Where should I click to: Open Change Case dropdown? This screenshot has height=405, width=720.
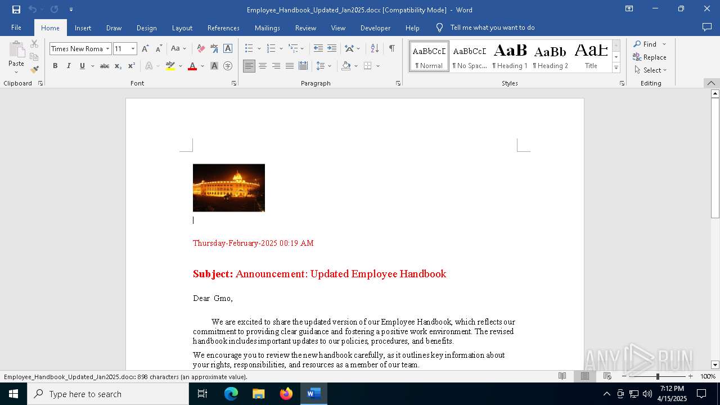click(x=178, y=48)
